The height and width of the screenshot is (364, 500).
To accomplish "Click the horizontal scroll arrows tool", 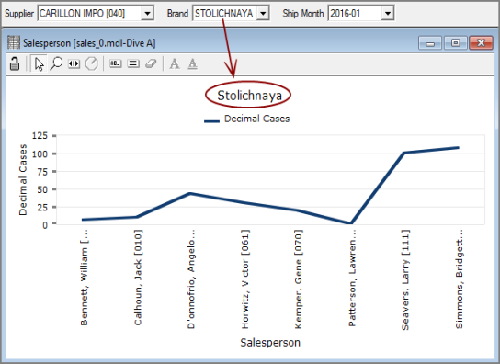I will point(74,63).
